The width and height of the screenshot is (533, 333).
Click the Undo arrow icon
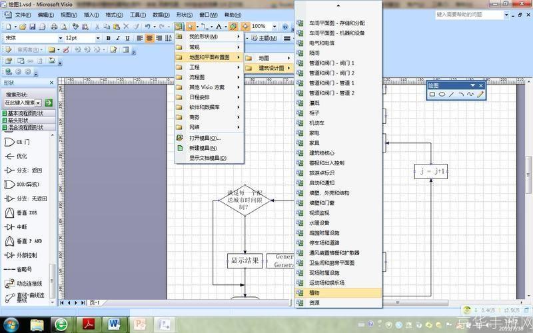click(147, 27)
